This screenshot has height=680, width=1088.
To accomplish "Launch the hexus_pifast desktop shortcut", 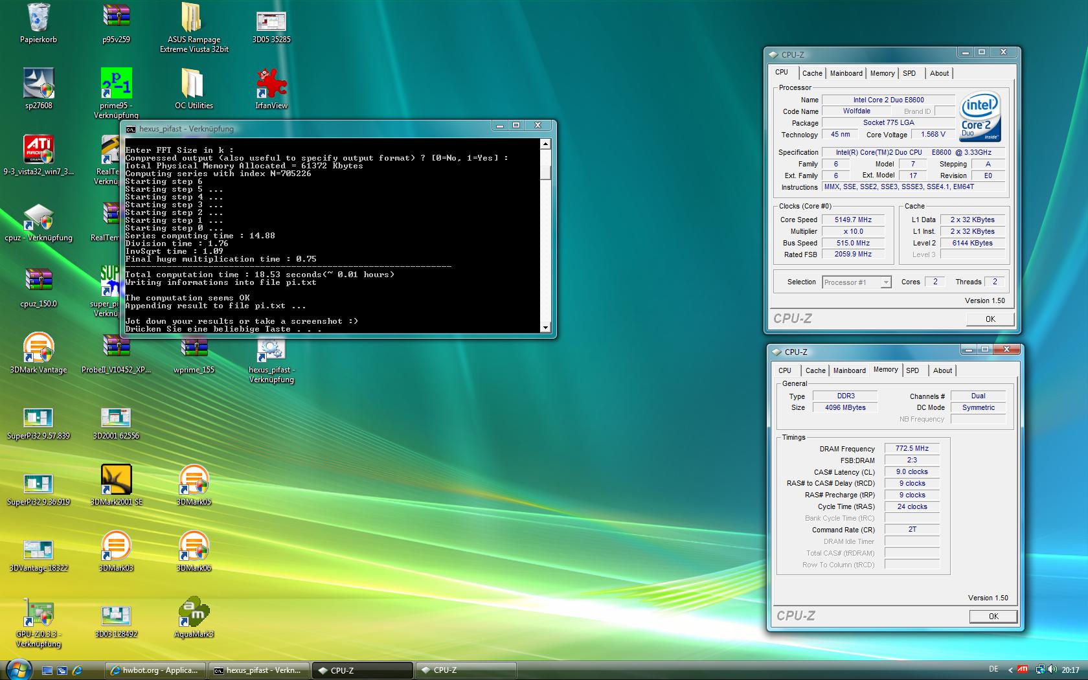I will [271, 361].
